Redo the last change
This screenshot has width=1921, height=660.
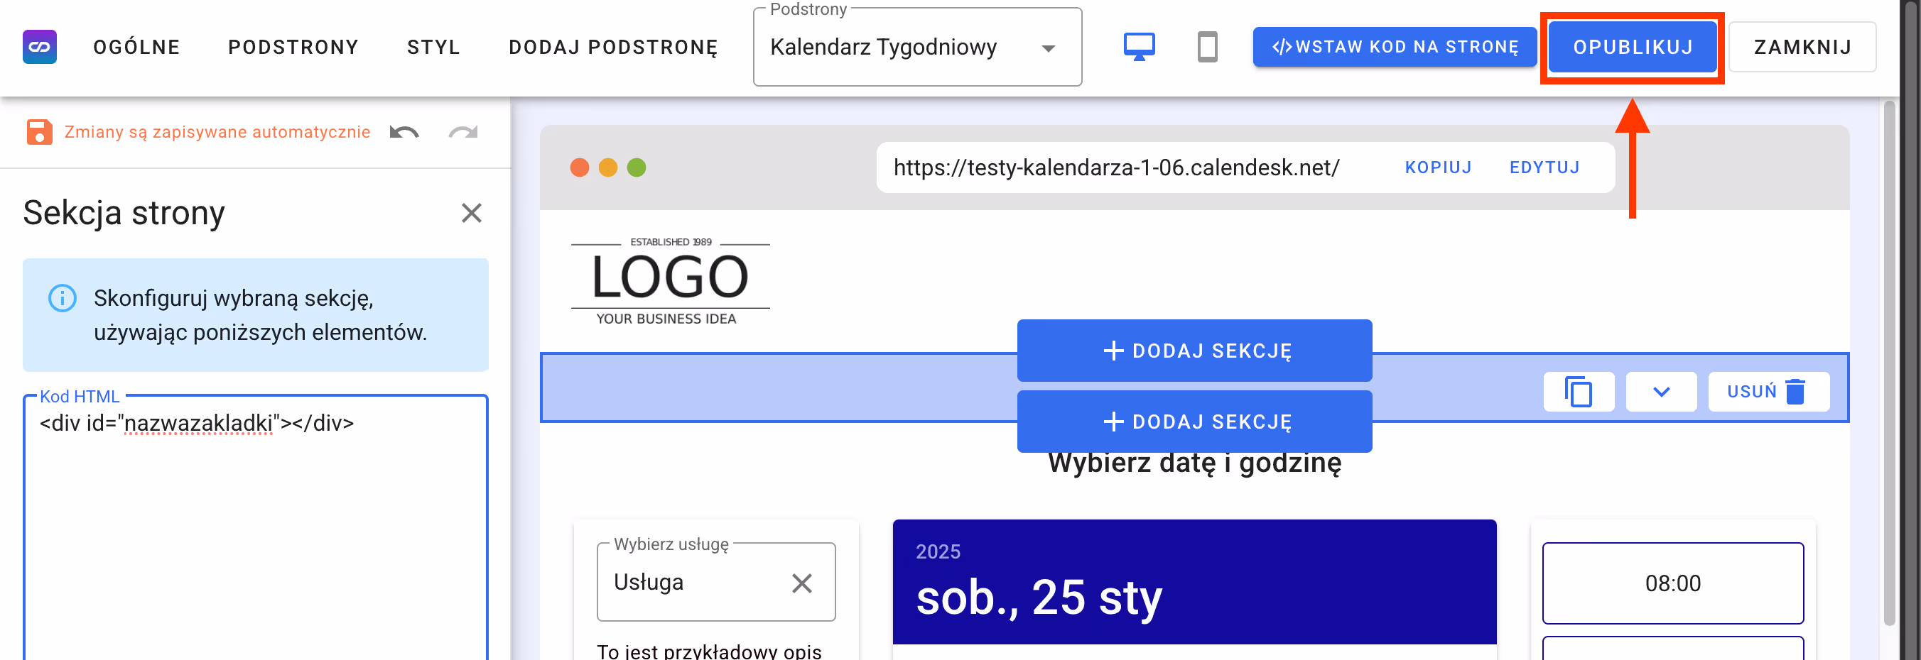pyautogui.click(x=462, y=132)
